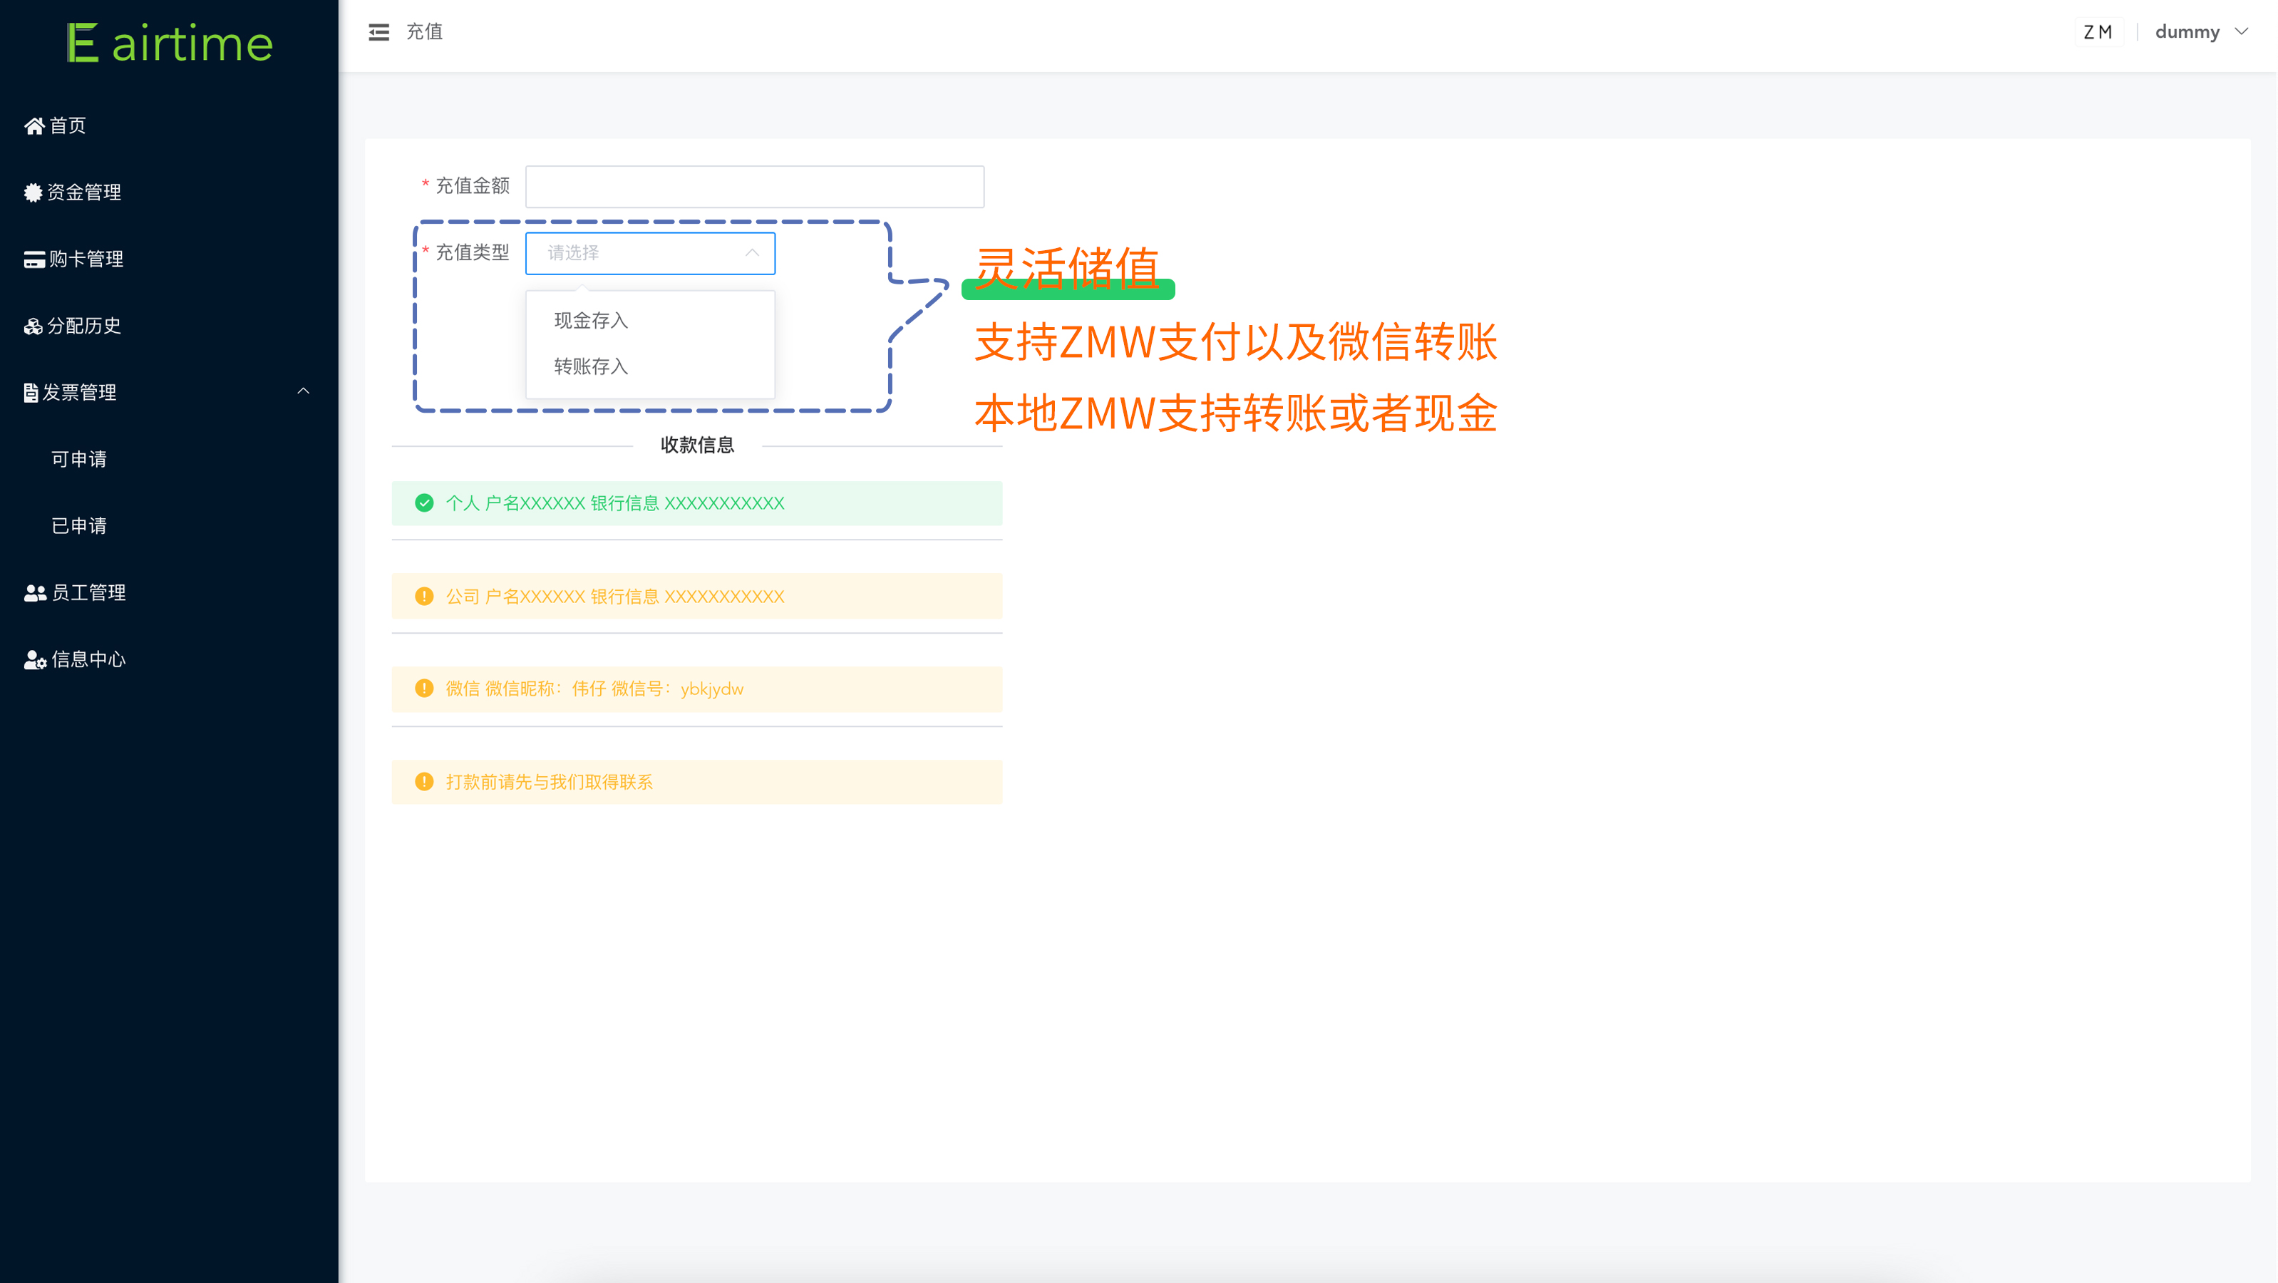2278x1283 pixels.
Task: Select 转账存入 option
Action: coord(650,367)
